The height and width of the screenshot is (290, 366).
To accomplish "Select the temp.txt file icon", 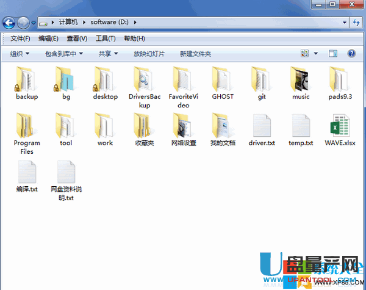I will click(x=301, y=126).
